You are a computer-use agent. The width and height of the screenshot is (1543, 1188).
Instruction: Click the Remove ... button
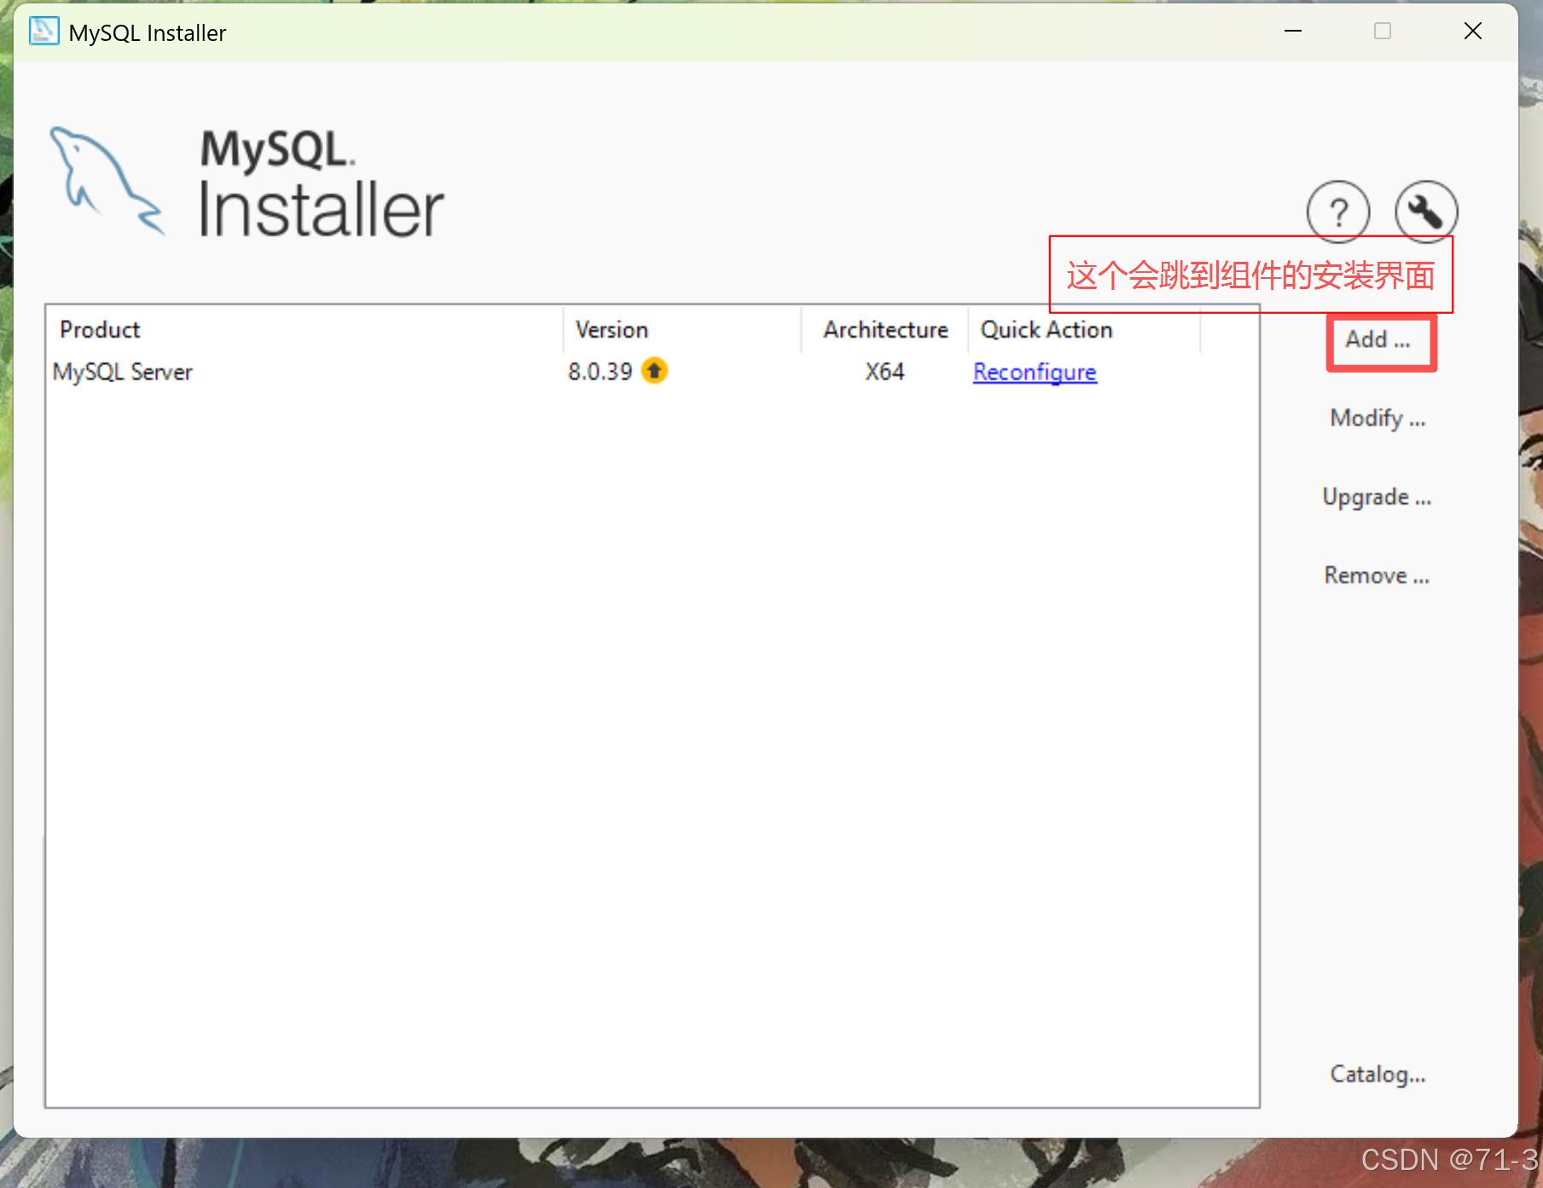coord(1377,576)
